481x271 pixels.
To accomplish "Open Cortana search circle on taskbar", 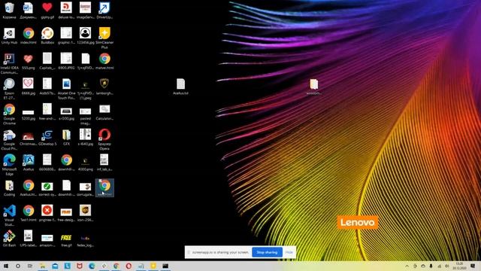I will point(18,266).
